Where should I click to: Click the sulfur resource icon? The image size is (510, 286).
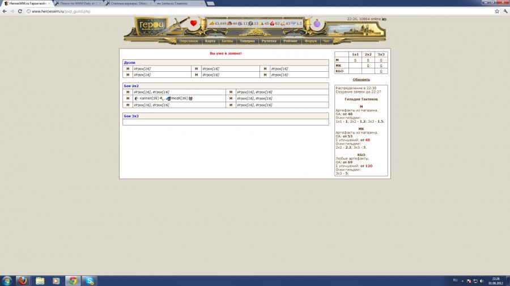261,23
